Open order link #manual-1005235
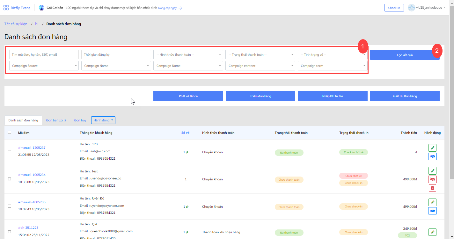 [x=32, y=202]
